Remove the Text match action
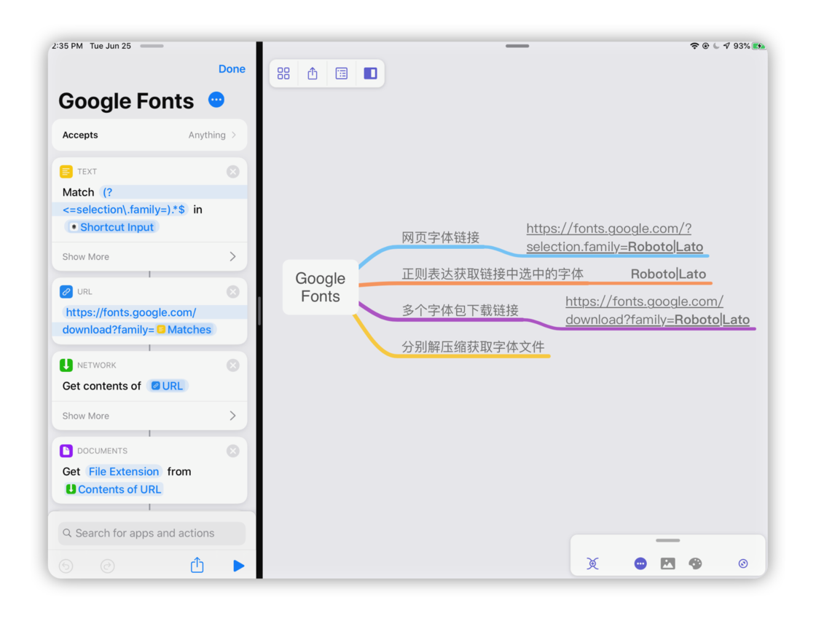The width and height of the screenshot is (816, 621). pyautogui.click(x=232, y=172)
